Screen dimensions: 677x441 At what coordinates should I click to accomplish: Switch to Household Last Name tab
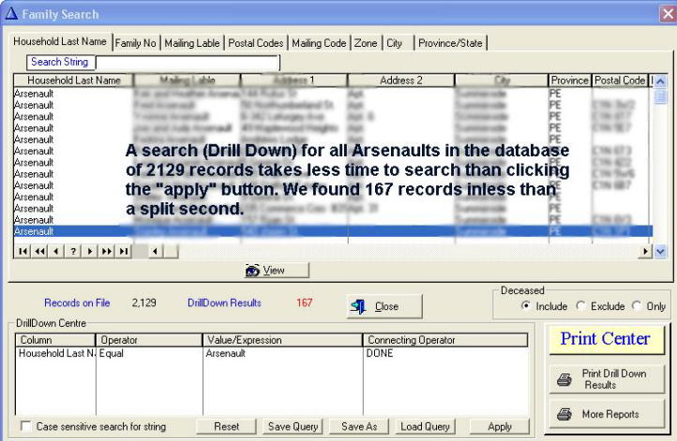60,41
